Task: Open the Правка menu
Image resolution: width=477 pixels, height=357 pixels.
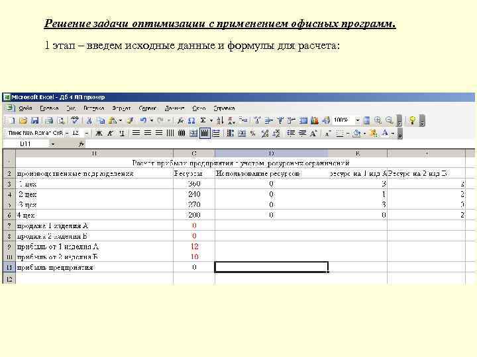Action: click(x=48, y=108)
